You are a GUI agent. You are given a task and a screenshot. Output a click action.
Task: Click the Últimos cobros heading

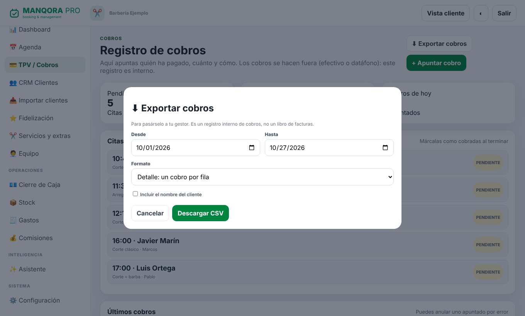click(131, 312)
